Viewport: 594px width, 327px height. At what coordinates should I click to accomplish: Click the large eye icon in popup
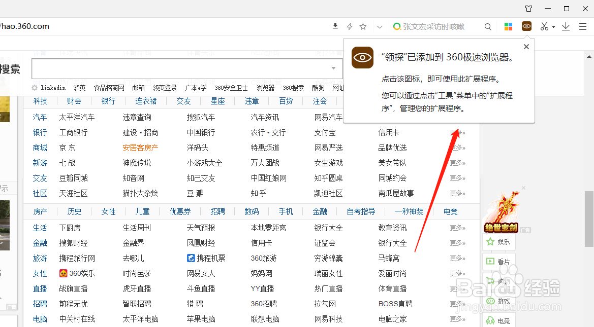tap(362, 57)
